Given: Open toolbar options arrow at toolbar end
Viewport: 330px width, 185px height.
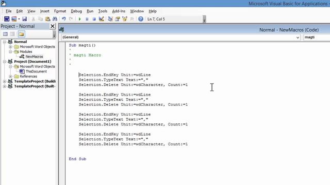Looking at the screenshot, I should 204,20.
